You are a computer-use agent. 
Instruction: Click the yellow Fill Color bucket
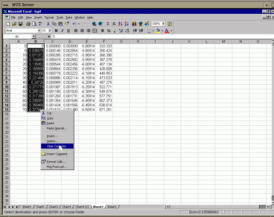[158, 31]
